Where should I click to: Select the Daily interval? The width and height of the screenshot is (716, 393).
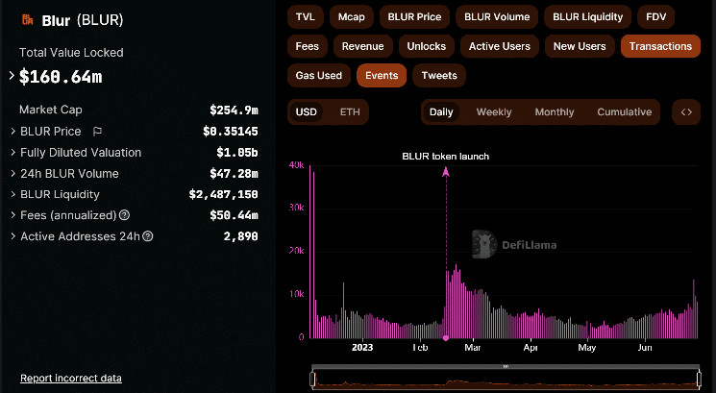point(441,111)
